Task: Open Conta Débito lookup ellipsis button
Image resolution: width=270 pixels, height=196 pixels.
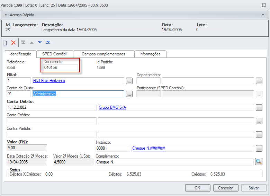Action: point(259,107)
